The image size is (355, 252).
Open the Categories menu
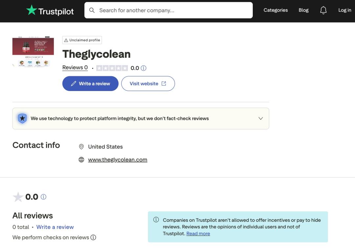(x=275, y=10)
